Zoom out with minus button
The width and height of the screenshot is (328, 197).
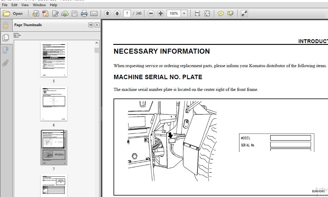(x=151, y=13)
